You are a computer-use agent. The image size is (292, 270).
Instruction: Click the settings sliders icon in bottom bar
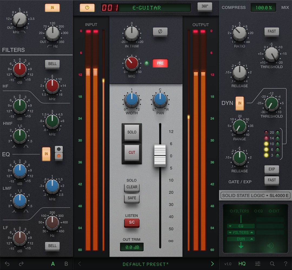click(x=257, y=264)
